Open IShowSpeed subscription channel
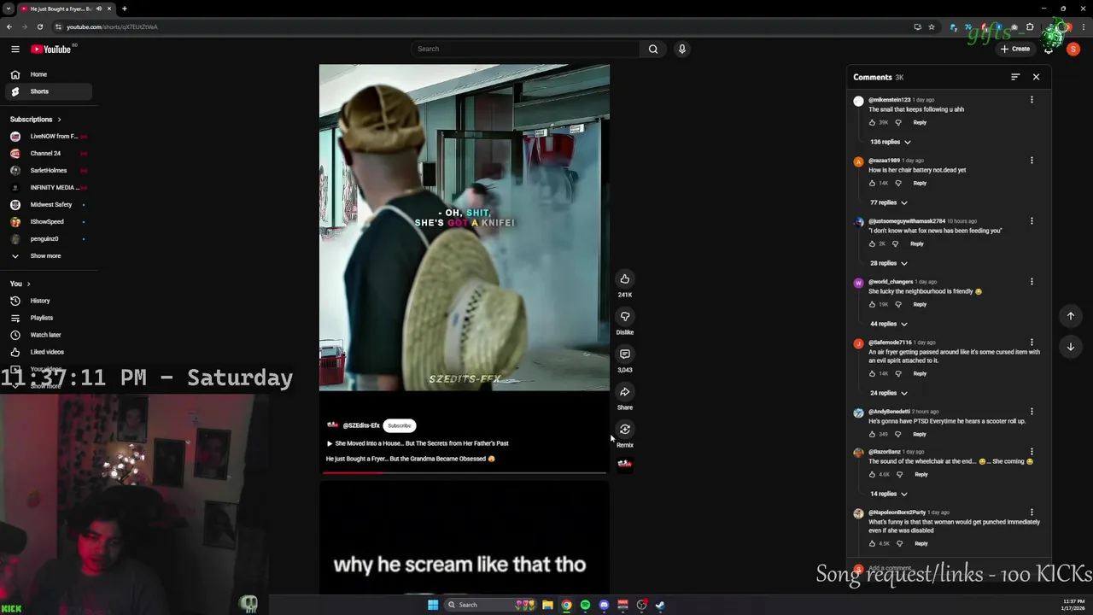 tap(48, 222)
